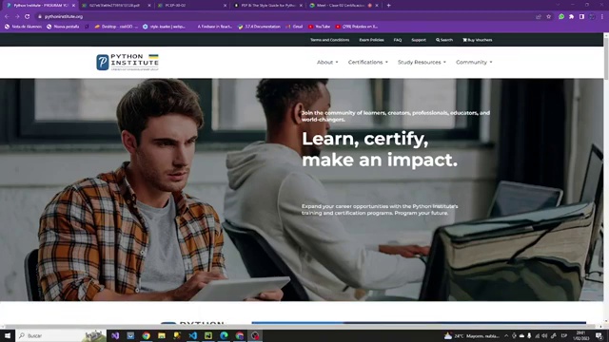609x342 pixels.
Task: Expand the Study Resources dropdown menu
Action: coord(422,62)
